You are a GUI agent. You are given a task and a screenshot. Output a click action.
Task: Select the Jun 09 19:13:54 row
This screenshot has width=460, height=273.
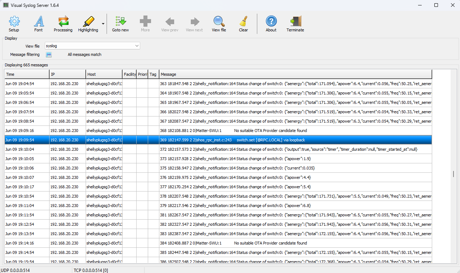pos(218,234)
